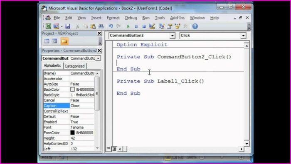Screen dimensions: 291x164
Task: Click the Break pause icon
Action: (136, 27)
